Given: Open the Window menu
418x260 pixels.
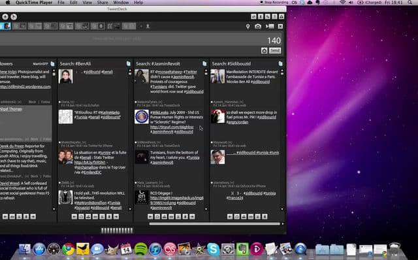Looking at the screenshot, I should (x=121, y=3).
